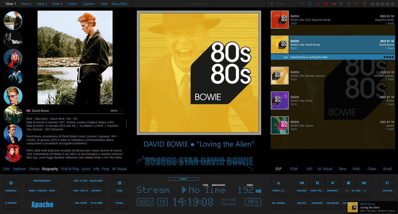Open the hamburger menu icon button
This screenshot has width=398, height=214.
point(120,183)
